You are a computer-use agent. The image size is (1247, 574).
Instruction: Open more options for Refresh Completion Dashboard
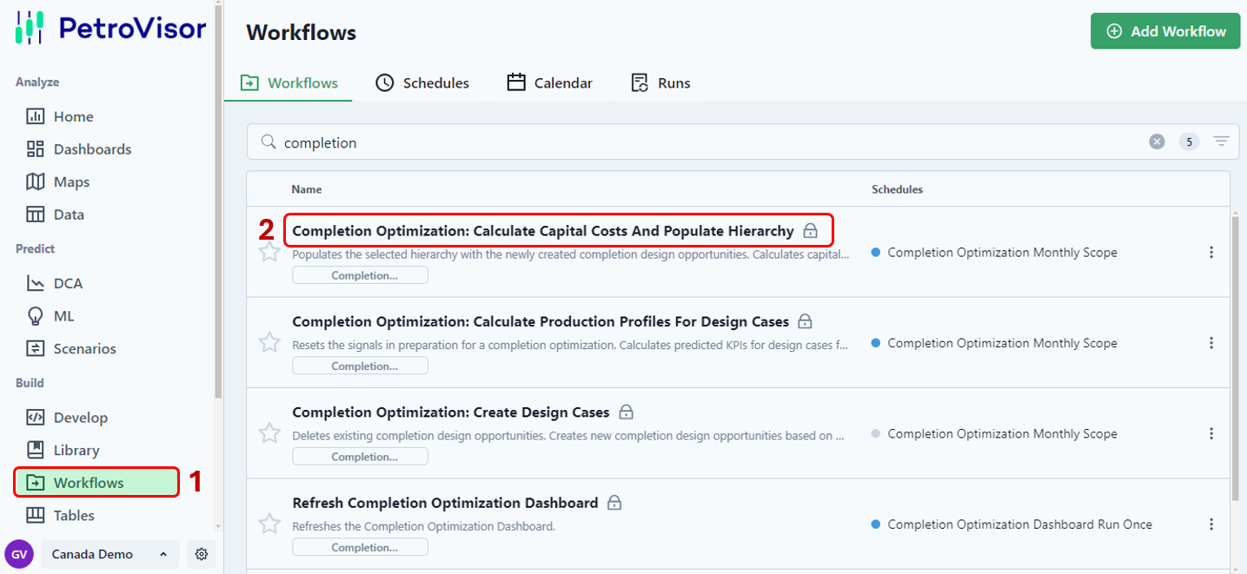(1211, 525)
